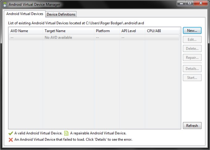Viewport: 210px width, 150px height.
Task: Click the Platform column header
Action: [x=107, y=31]
